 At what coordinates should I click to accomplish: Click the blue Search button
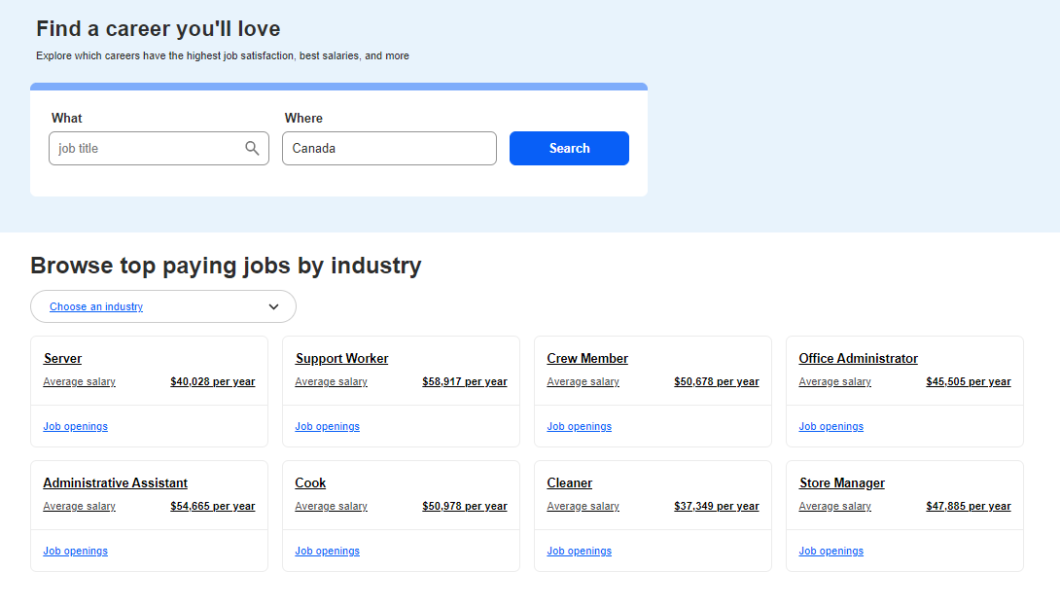click(x=569, y=148)
